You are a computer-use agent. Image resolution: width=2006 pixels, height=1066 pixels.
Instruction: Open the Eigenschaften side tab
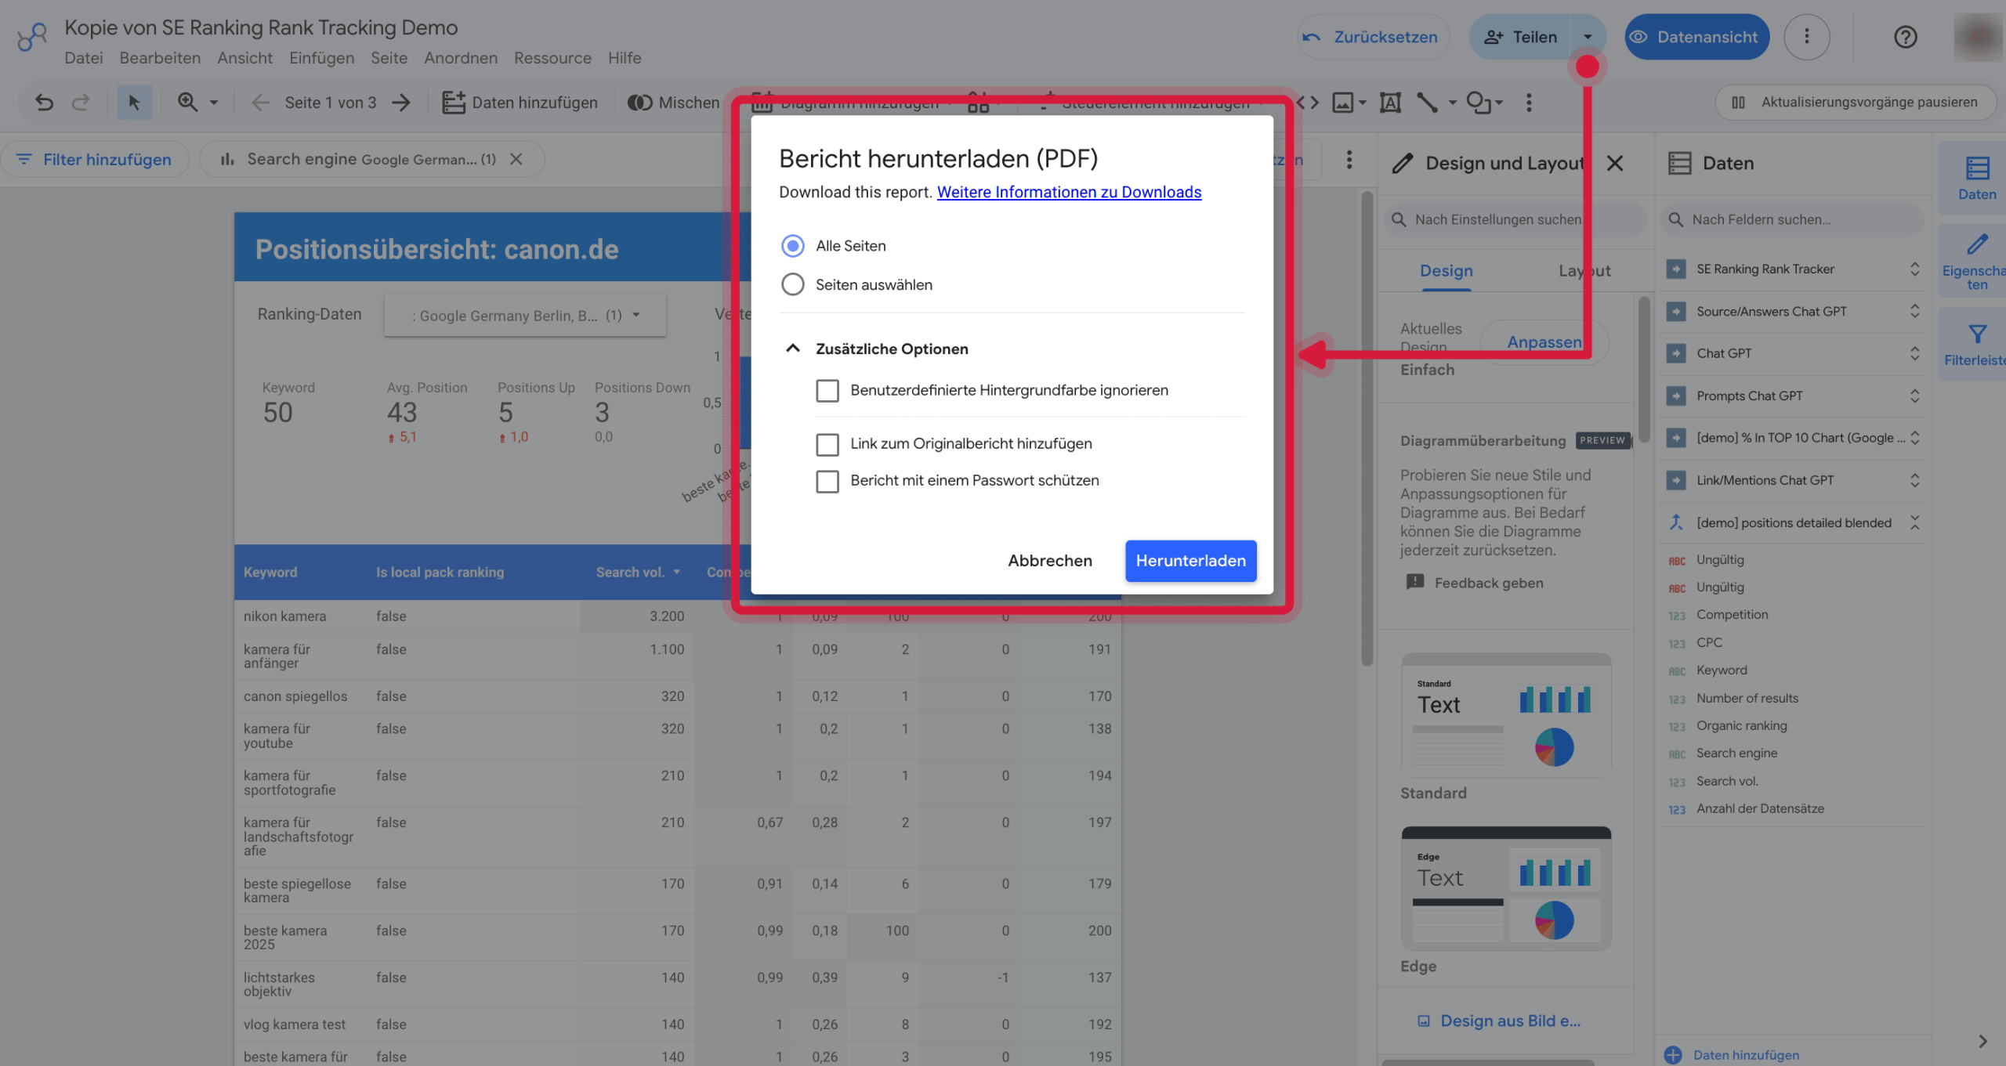pyautogui.click(x=1975, y=262)
